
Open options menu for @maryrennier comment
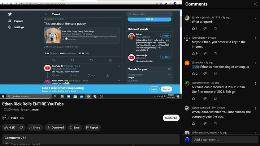coord(255,83)
